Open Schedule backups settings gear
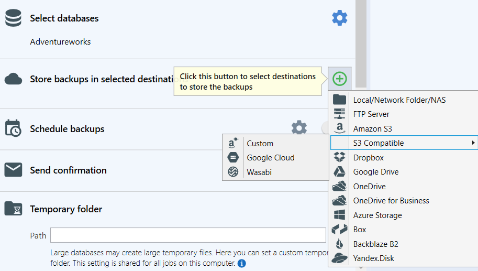Screen dimensions: 478x271 pyautogui.click(x=299, y=128)
